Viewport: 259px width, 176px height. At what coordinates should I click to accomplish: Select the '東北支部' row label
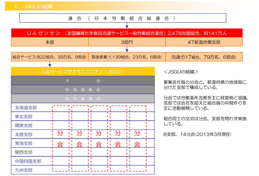tap(24, 117)
